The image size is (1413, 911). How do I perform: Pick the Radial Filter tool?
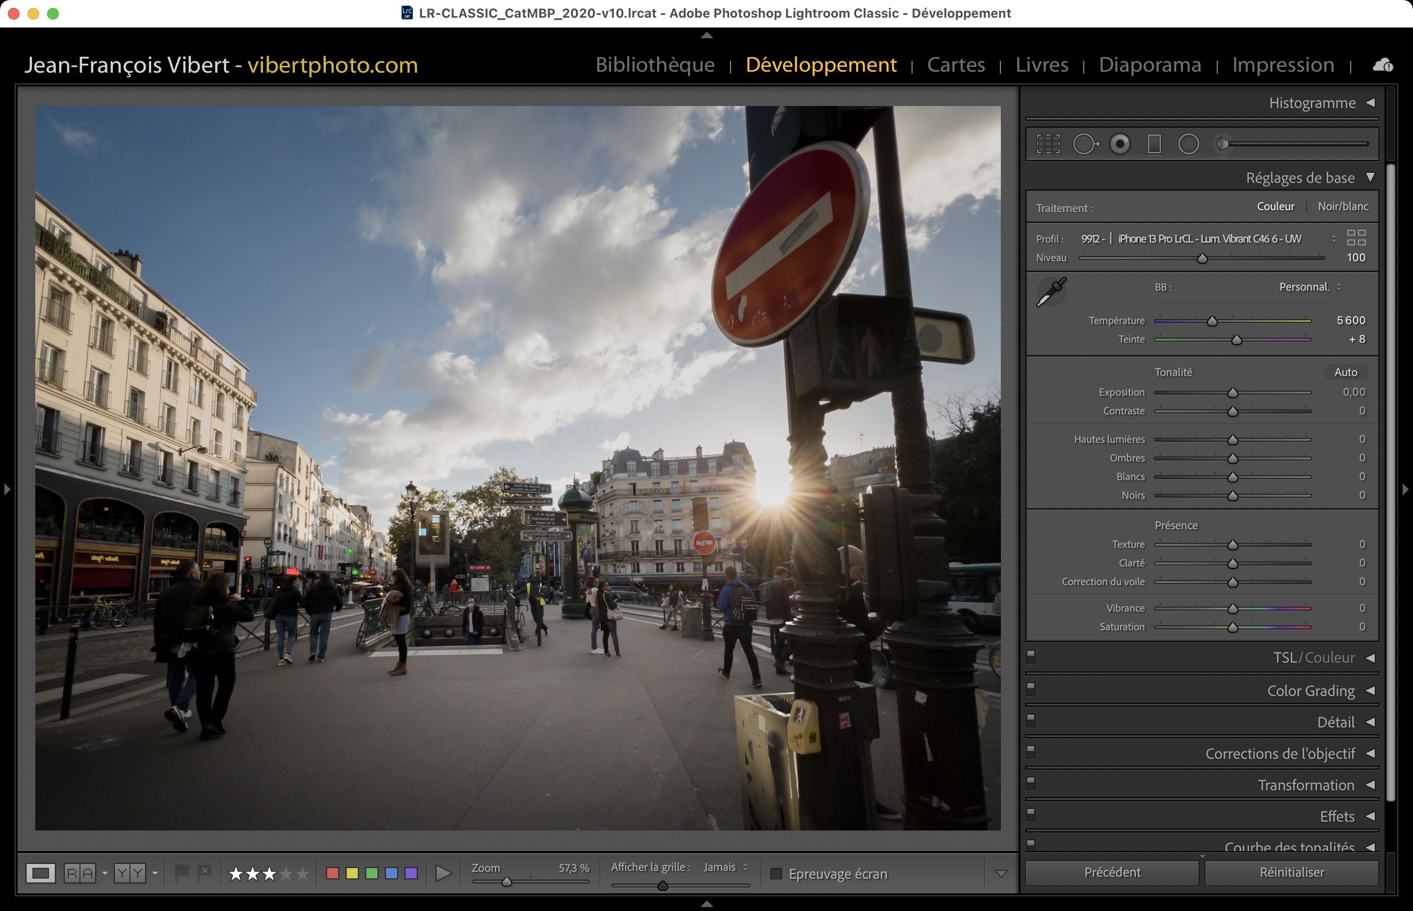tap(1188, 144)
